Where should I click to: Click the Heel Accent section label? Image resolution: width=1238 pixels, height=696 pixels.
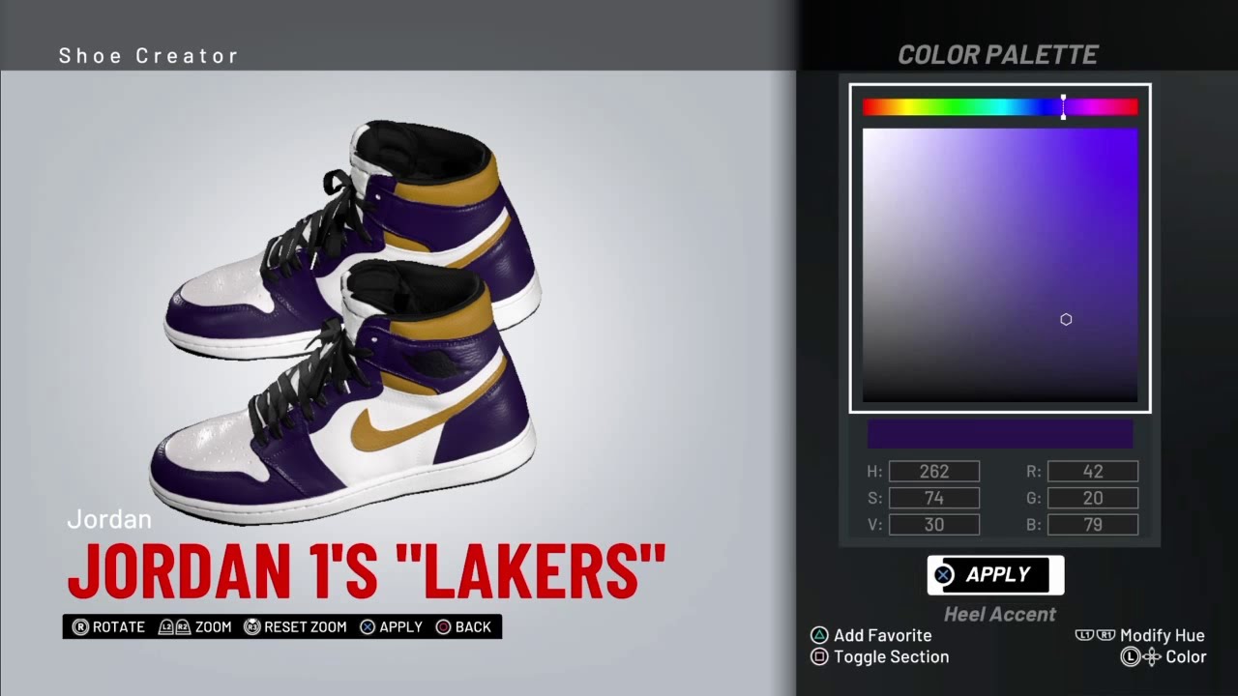click(x=1000, y=614)
